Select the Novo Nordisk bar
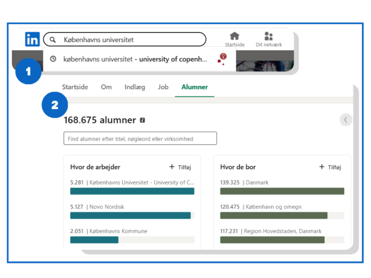Screen dimensions: 371x278 (132, 215)
